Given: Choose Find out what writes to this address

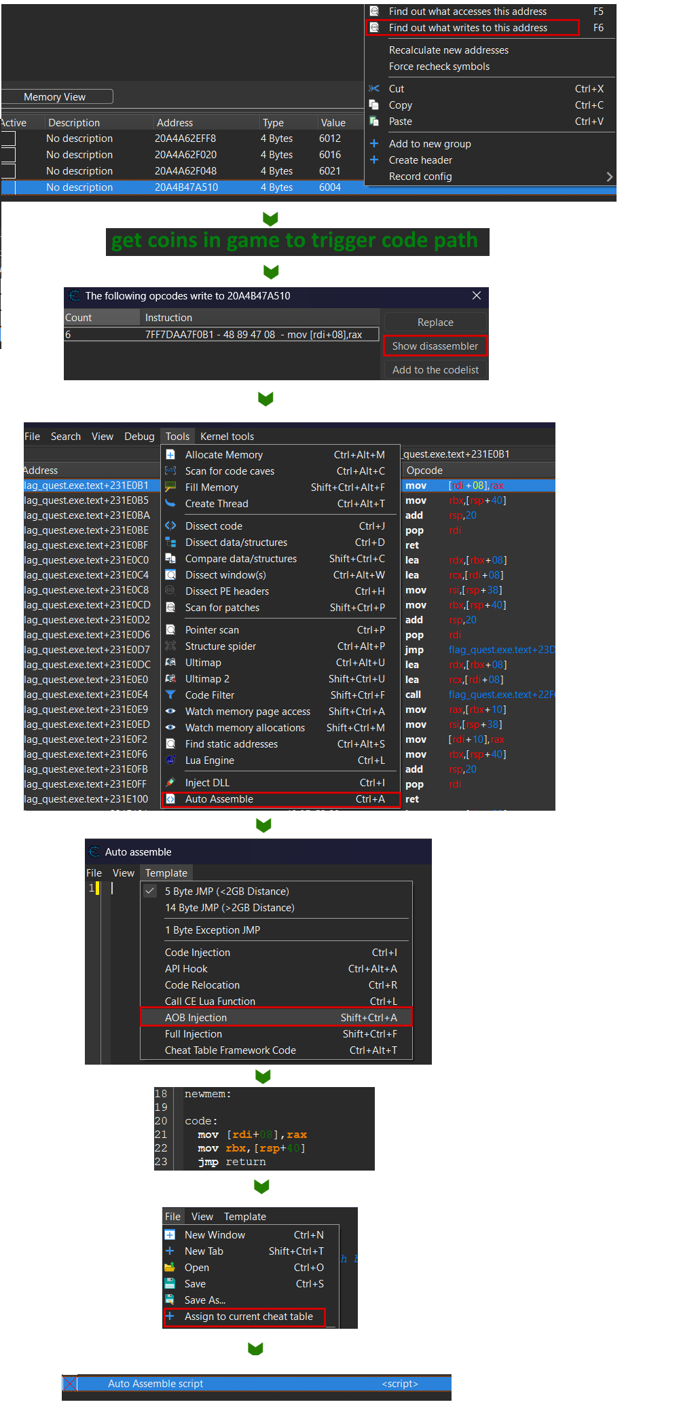Looking at the screenshot, I should click(473, 28).
